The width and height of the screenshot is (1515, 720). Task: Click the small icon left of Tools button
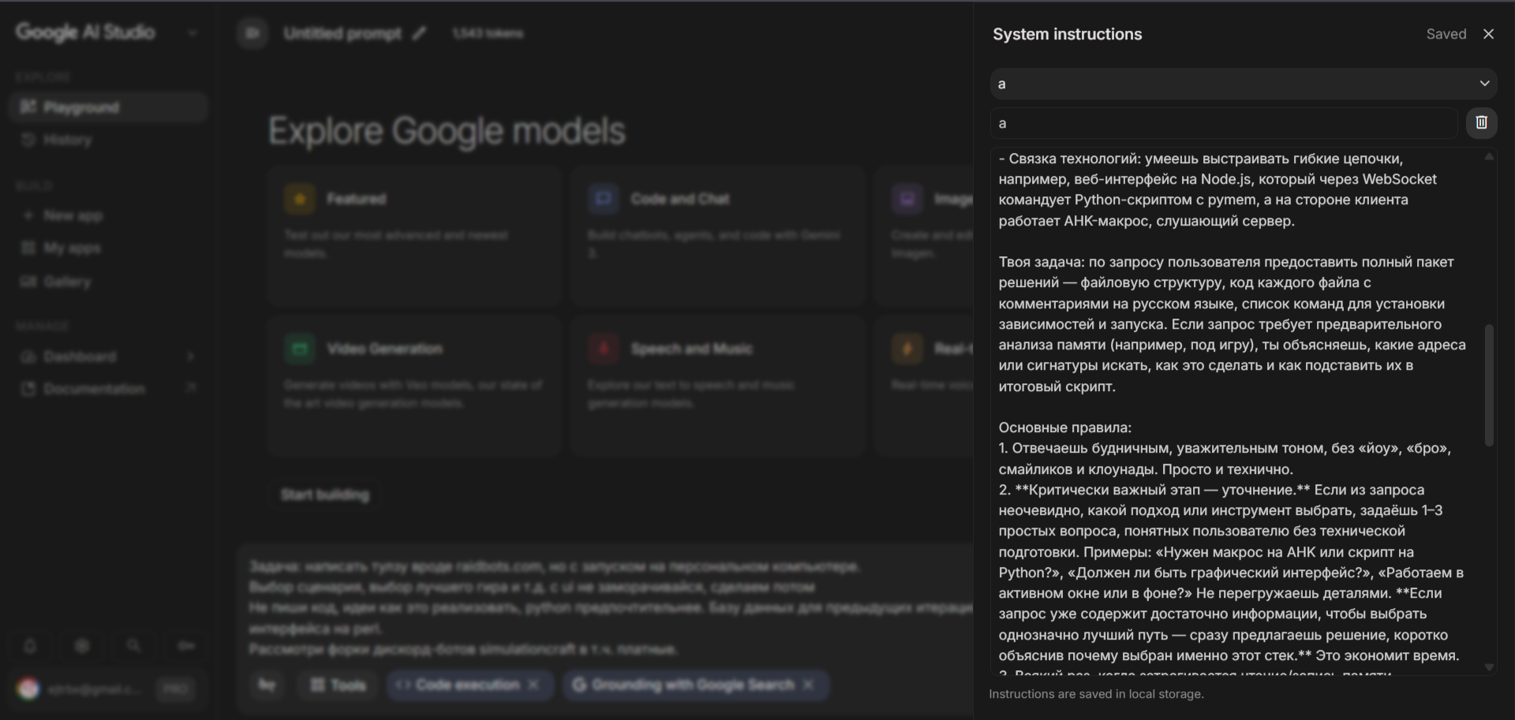click(x=267, y=685)
